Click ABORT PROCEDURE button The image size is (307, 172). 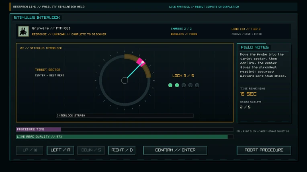(x=264, y=150)
